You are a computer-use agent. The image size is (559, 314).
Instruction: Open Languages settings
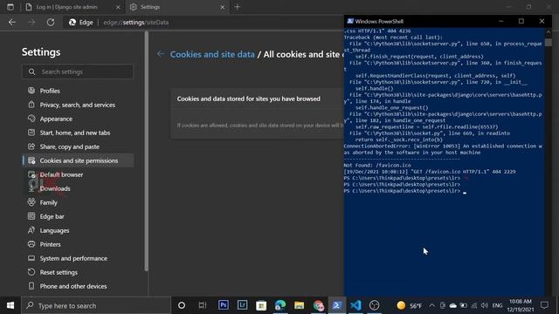(54, 230)
